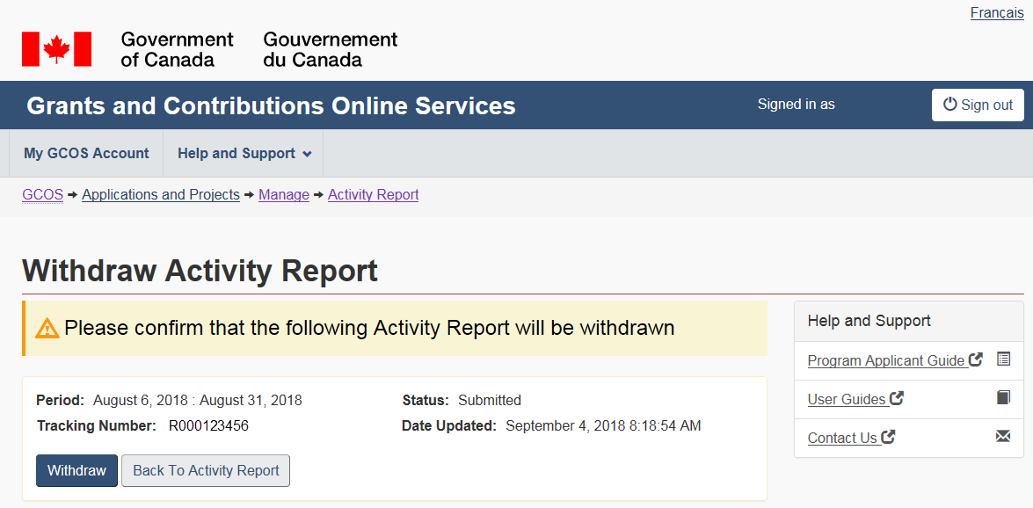This screenshot has width=1033, height=508.
Task: Switch language to Français
Action: click(997, 13)
